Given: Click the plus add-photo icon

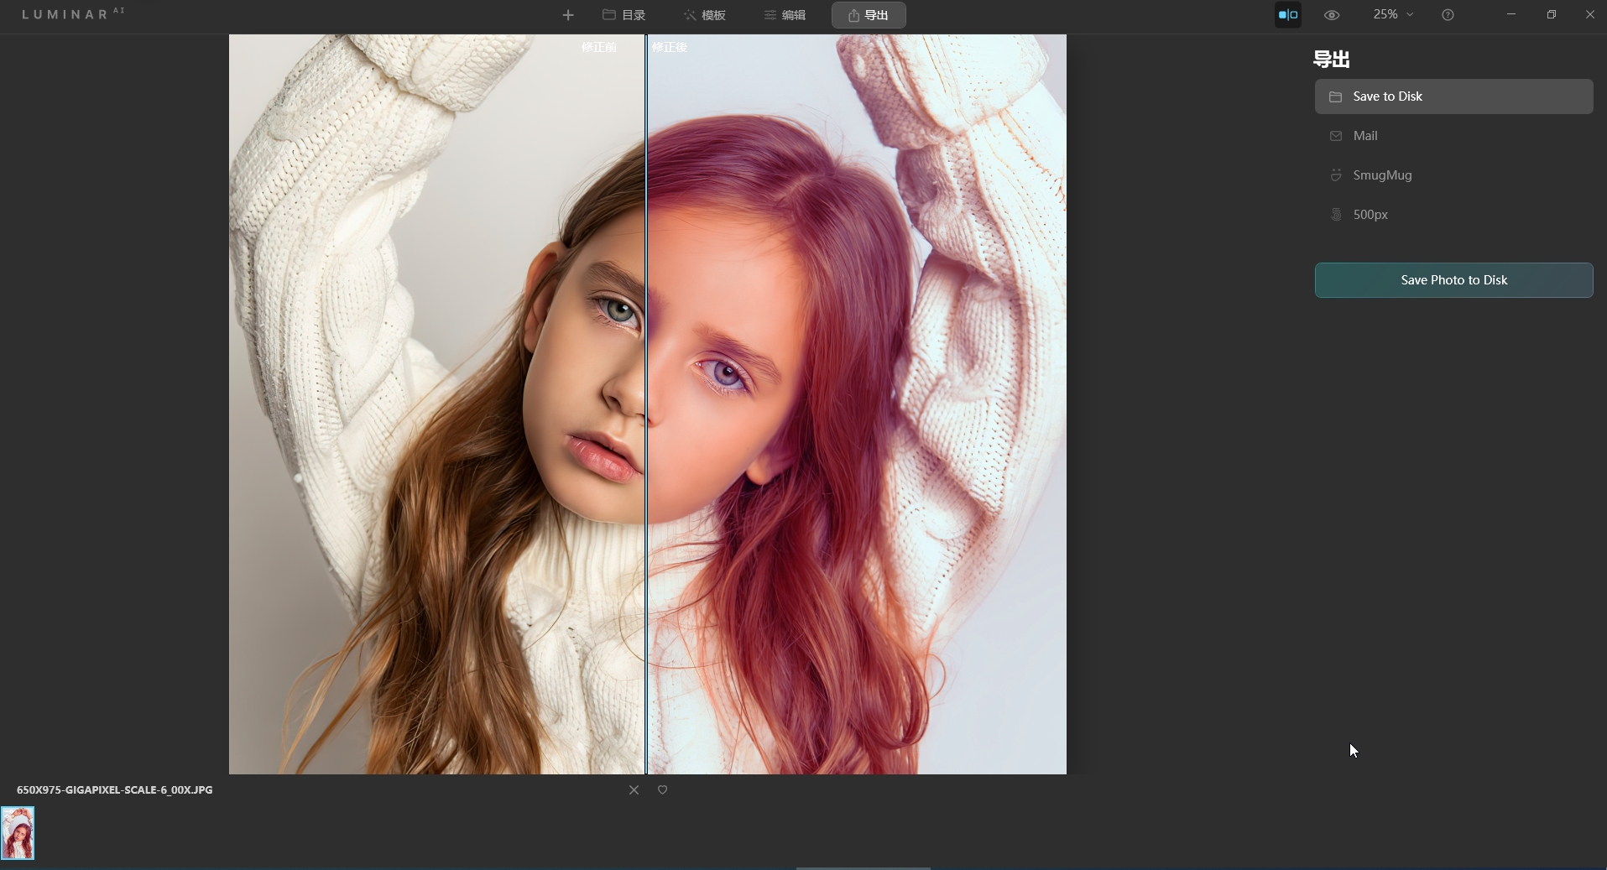Looking at the screenshot, I should [x=568, y=15].
